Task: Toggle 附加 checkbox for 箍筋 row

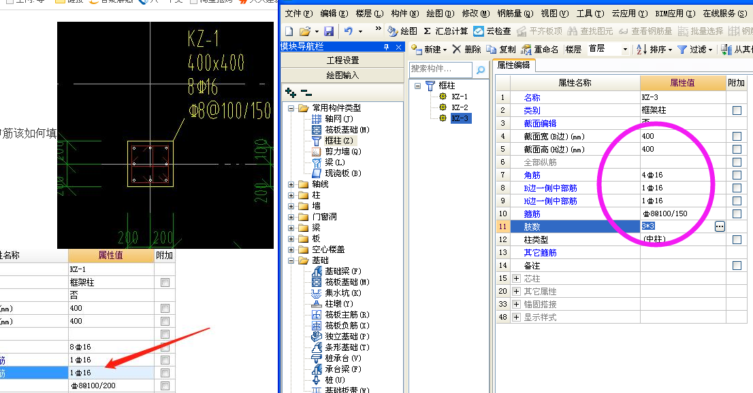Action: click(x=737, y=213)
